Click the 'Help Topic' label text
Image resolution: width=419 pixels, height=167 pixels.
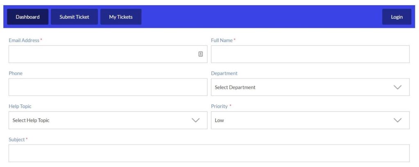click(x=20, y=106)
